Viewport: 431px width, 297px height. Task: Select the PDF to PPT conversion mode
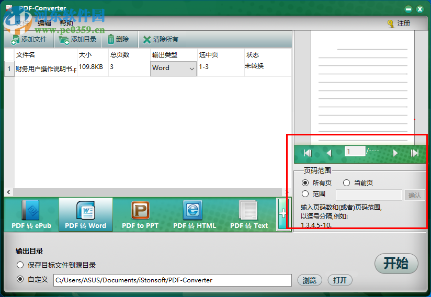[x=140, y=214]
